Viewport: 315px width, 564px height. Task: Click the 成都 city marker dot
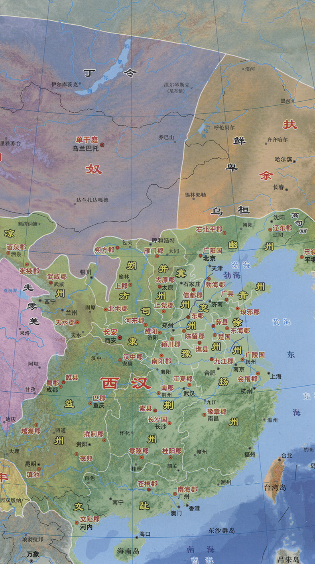(x=61, y=386)
